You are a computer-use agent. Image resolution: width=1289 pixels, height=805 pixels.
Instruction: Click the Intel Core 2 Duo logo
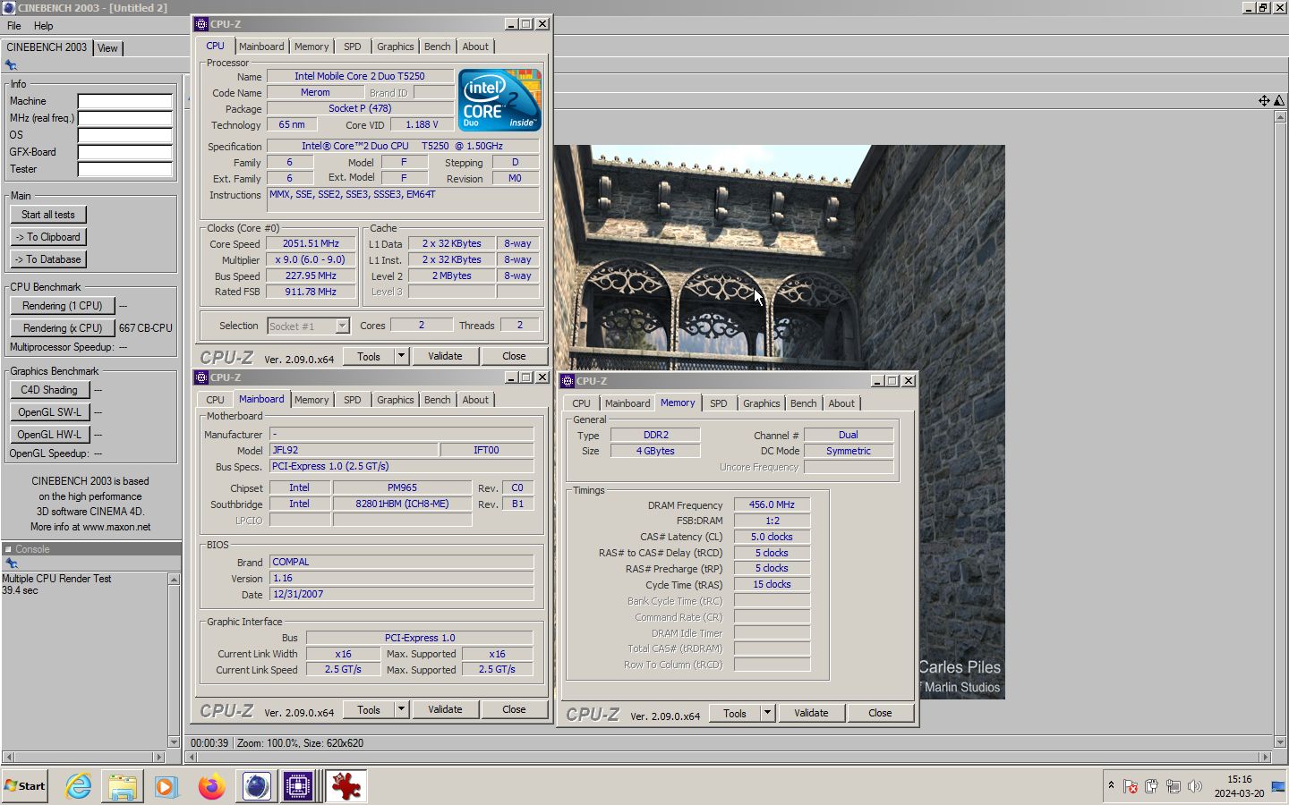click(x=499, y=100)
